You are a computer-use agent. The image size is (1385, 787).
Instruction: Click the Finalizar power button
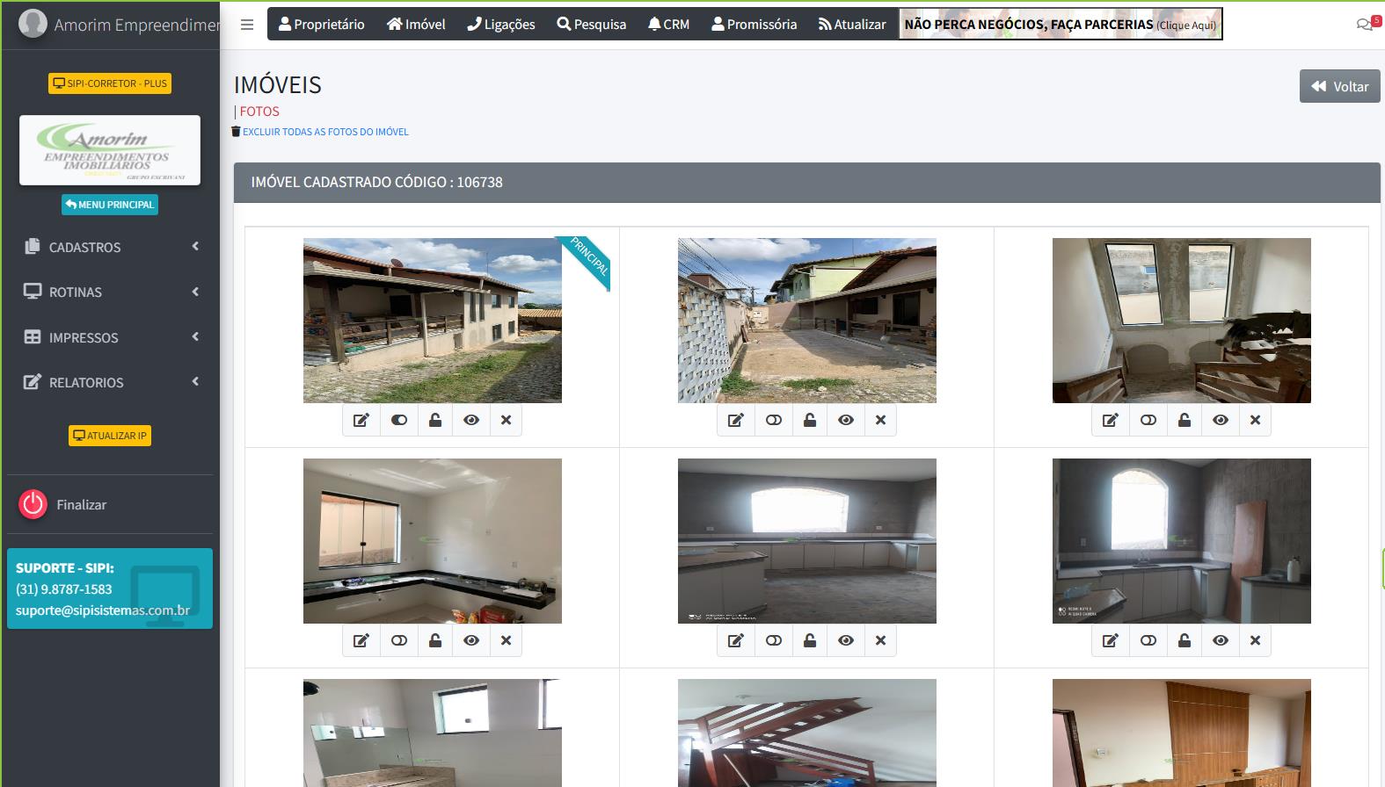(x=33, y=504)
